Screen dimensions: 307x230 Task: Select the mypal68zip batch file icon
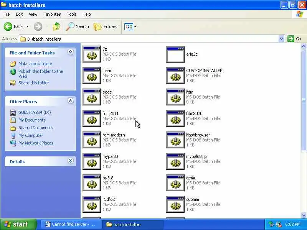click(175, 162)
